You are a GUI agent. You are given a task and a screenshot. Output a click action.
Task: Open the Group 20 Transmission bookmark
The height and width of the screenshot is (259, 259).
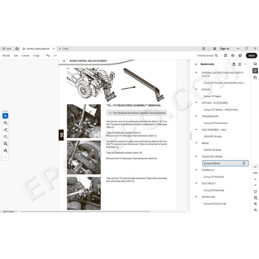tap(216, 123)
